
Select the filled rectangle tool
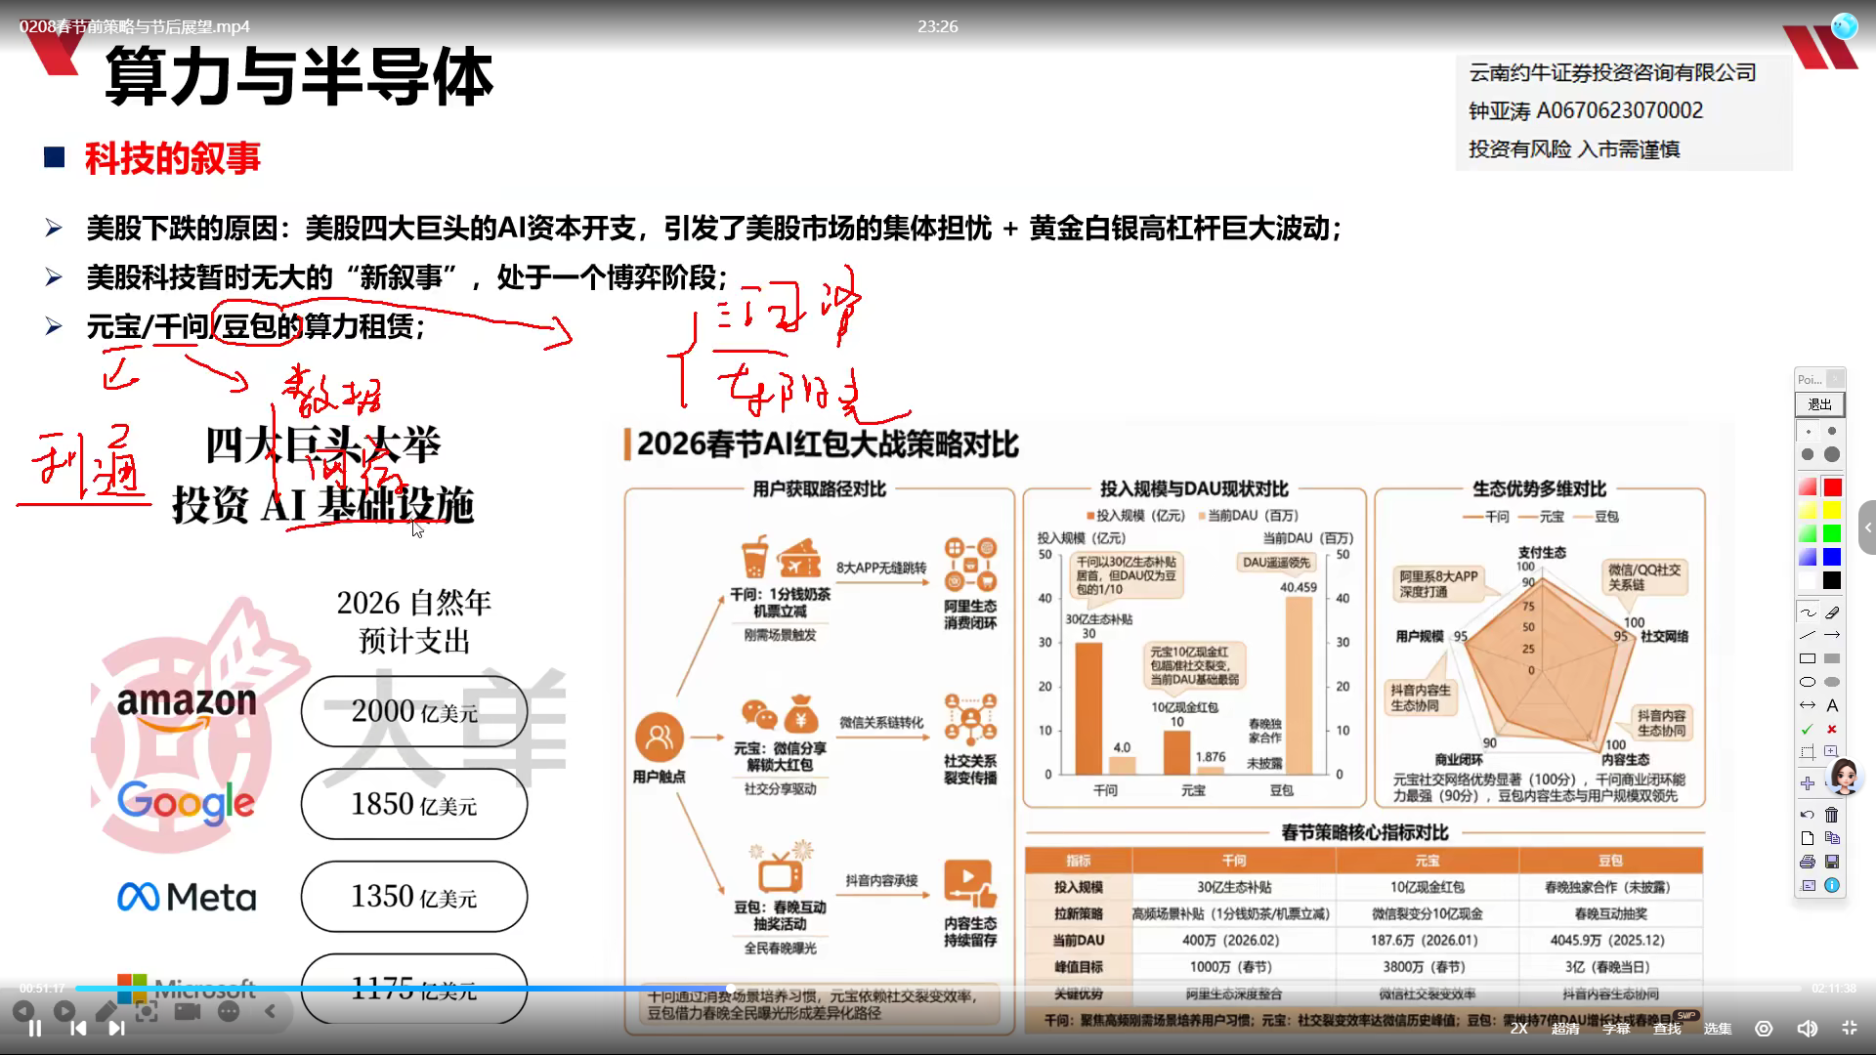[1832, 658]
